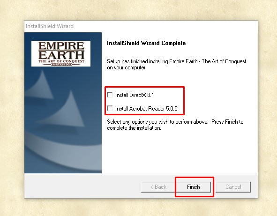Click the 'Setup has finished installing' message
Viewport: 277px width, 216px height.
coord(177,64)
